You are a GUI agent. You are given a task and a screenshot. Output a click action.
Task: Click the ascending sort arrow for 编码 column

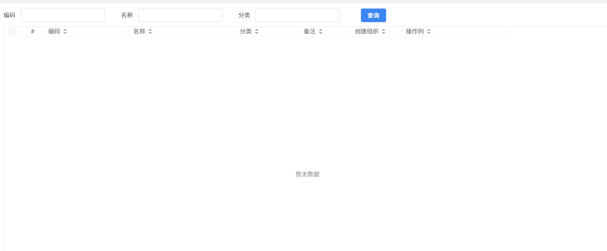point(65,30)
